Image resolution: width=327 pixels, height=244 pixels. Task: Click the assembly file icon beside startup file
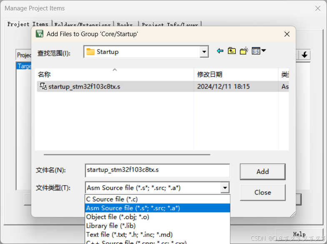click(43, 86)
